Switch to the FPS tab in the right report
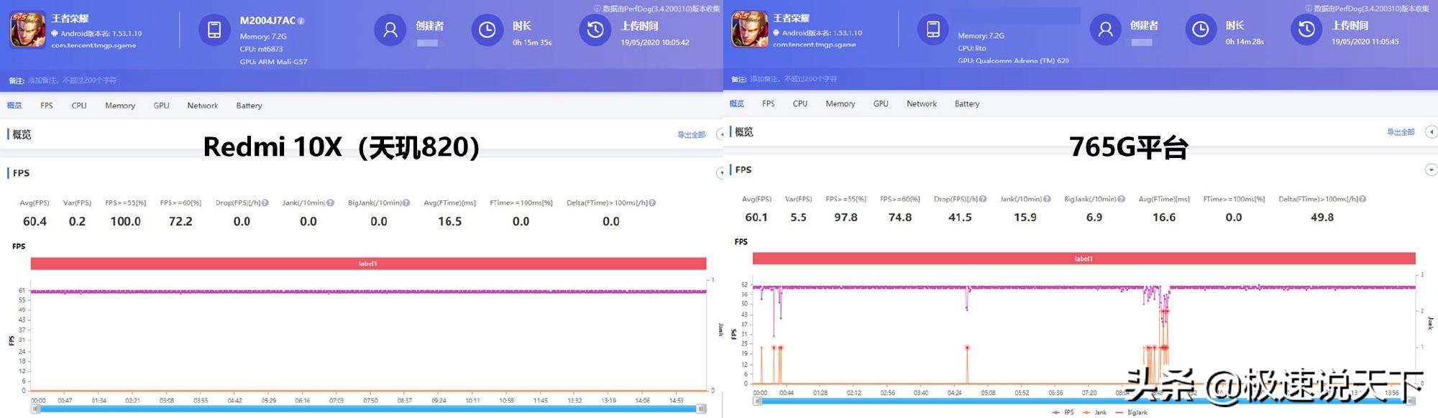The height and width of the screenshot is (418, 1438). [769, 104]
